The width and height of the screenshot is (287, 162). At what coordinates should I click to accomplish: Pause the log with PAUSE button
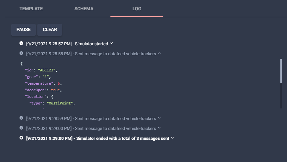(x=23, y=29)
